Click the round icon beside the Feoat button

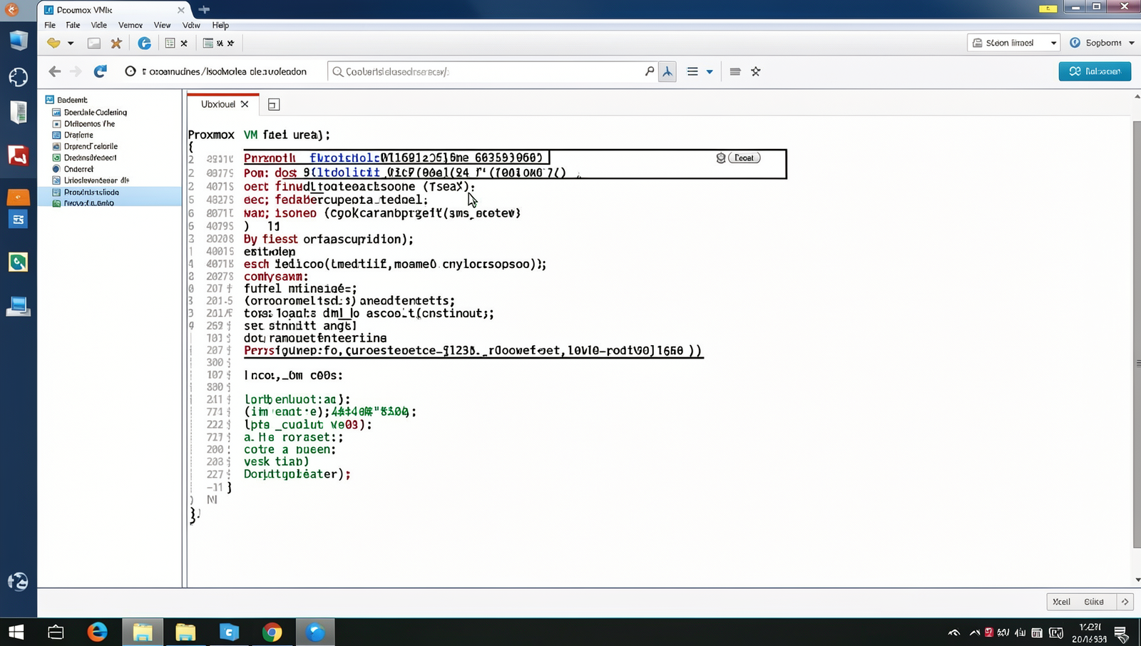tap(721, 158)
